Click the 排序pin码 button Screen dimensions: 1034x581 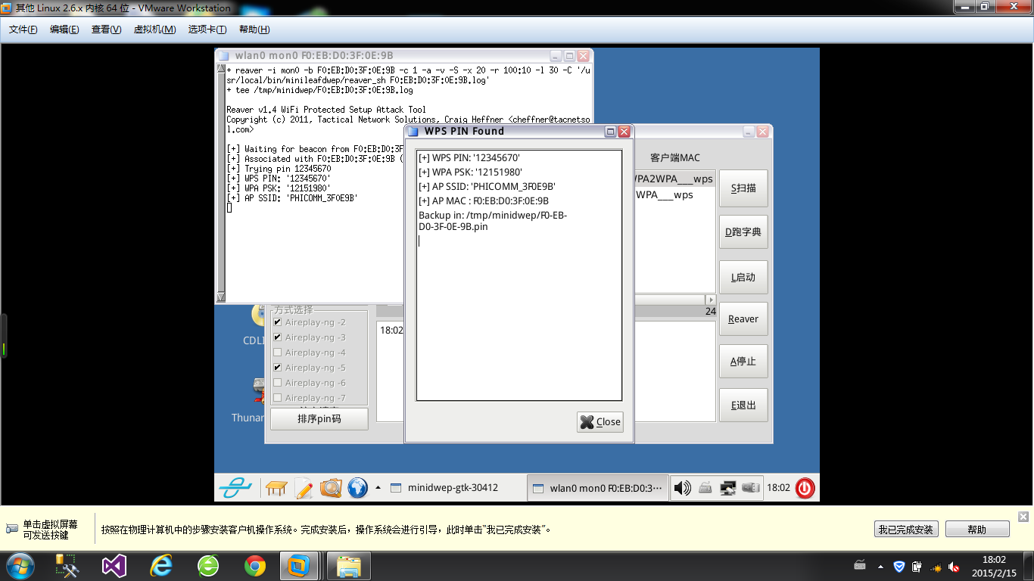tap(319, 418)
